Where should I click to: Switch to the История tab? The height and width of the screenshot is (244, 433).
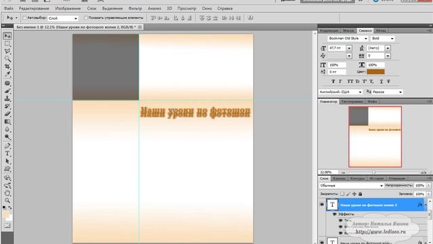377,178
